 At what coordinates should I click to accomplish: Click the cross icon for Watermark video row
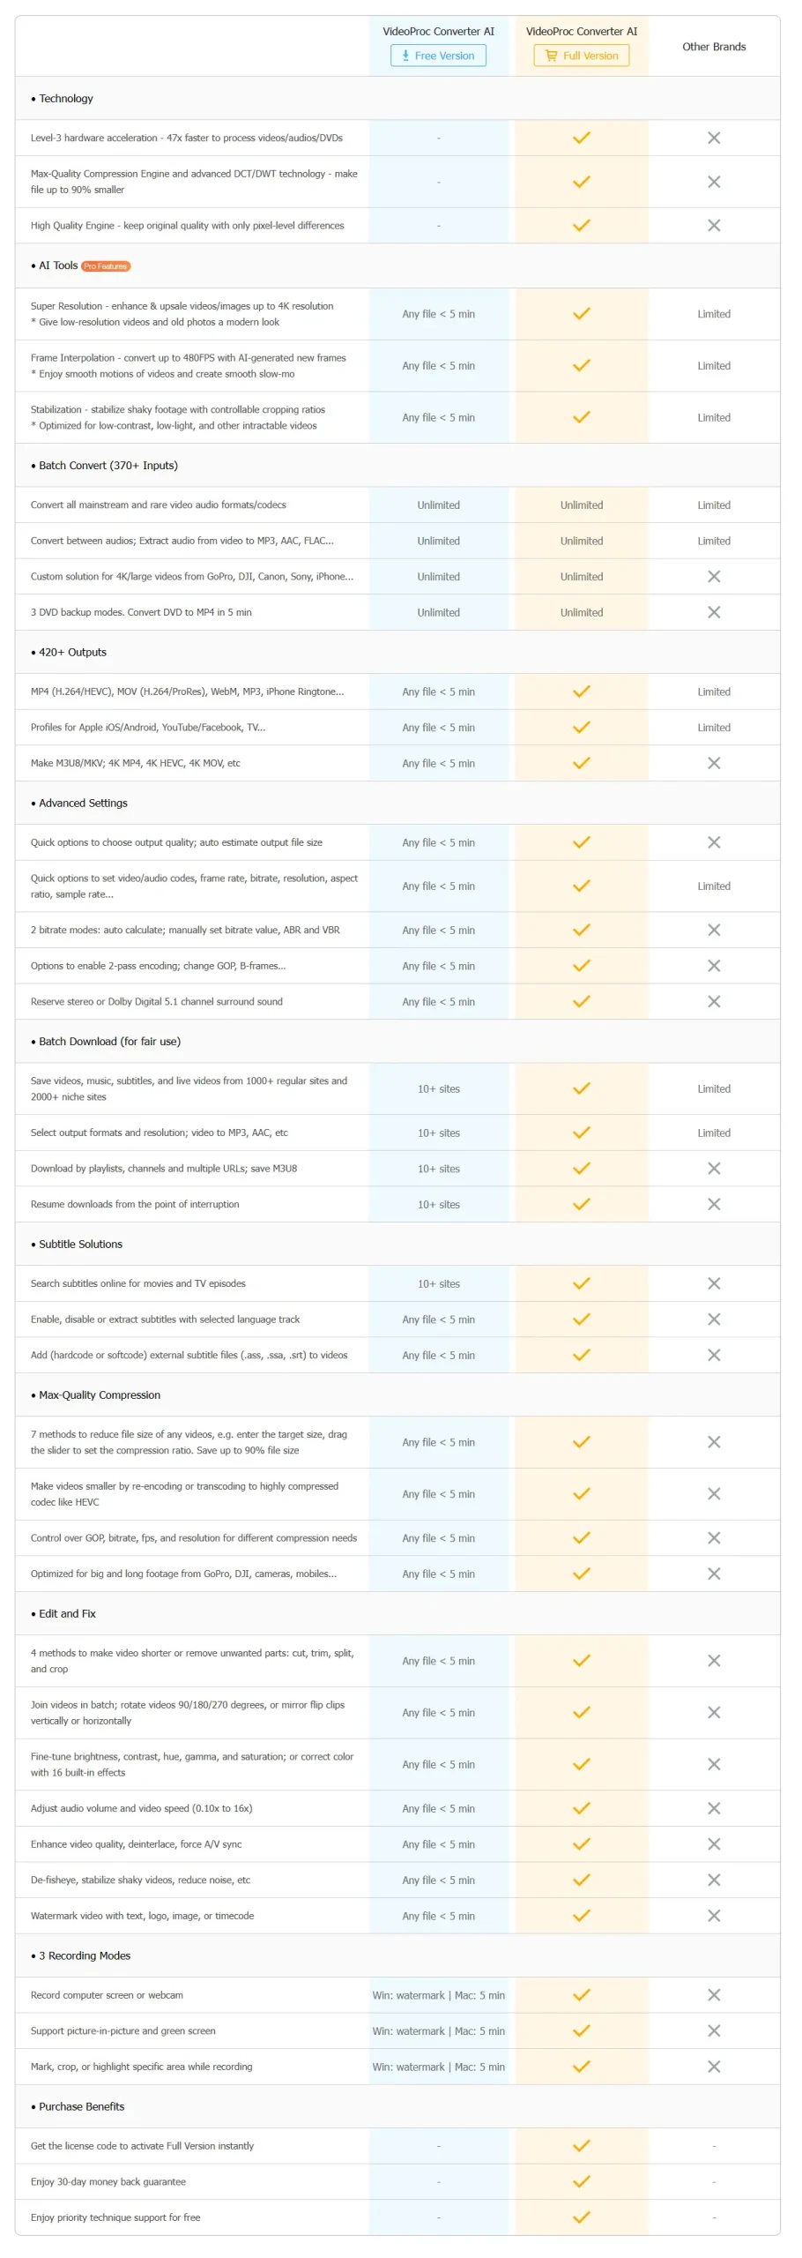pyautogui.click(x=713, y=1915)
